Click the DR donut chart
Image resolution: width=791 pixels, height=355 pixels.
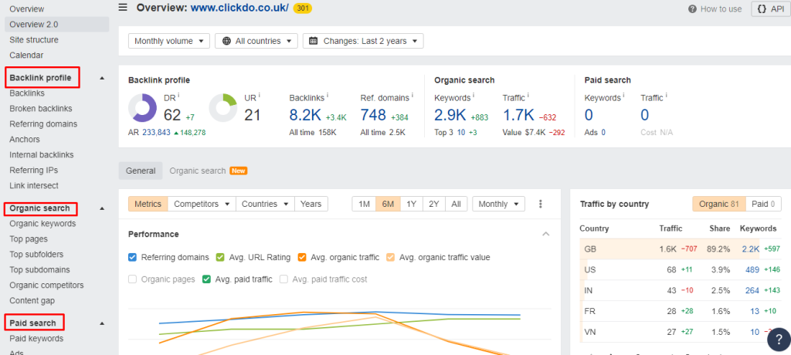coord(143,108)
